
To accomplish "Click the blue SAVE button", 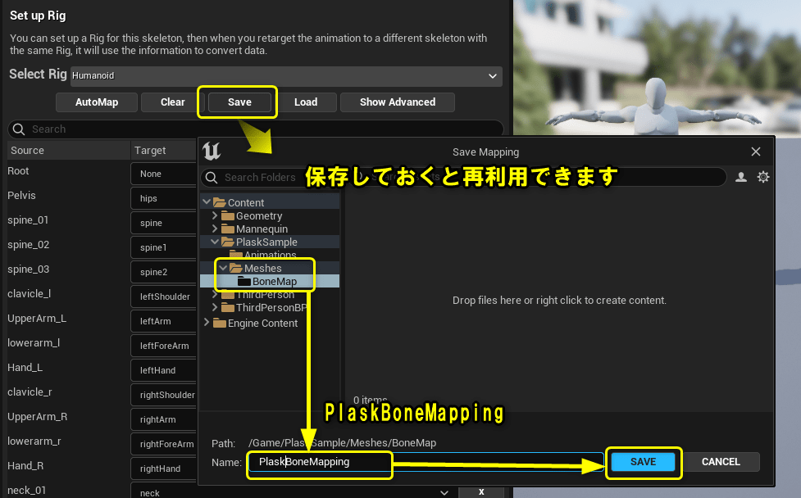I will click(x=643, y=462).
